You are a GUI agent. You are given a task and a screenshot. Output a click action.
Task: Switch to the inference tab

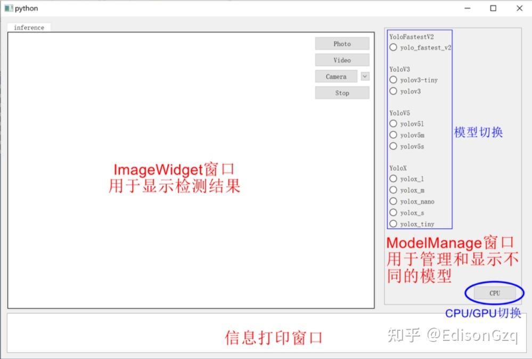29,27
